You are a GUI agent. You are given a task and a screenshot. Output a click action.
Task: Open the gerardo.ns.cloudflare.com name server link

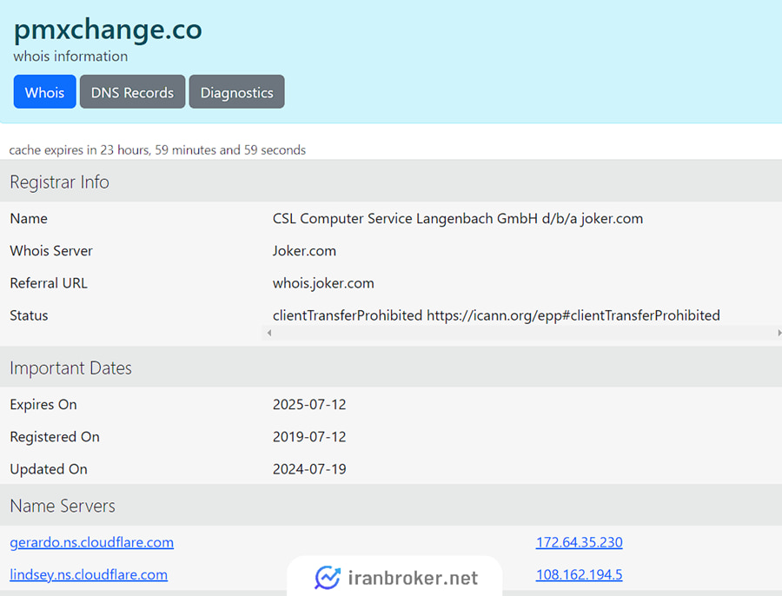(x=92, y=542)
